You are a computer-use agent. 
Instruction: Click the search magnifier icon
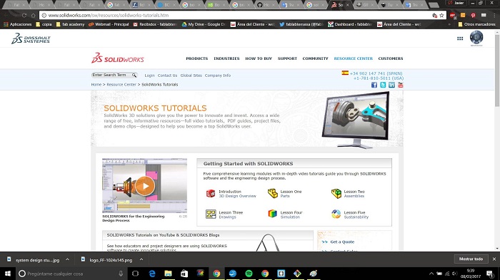coord(134,75)
